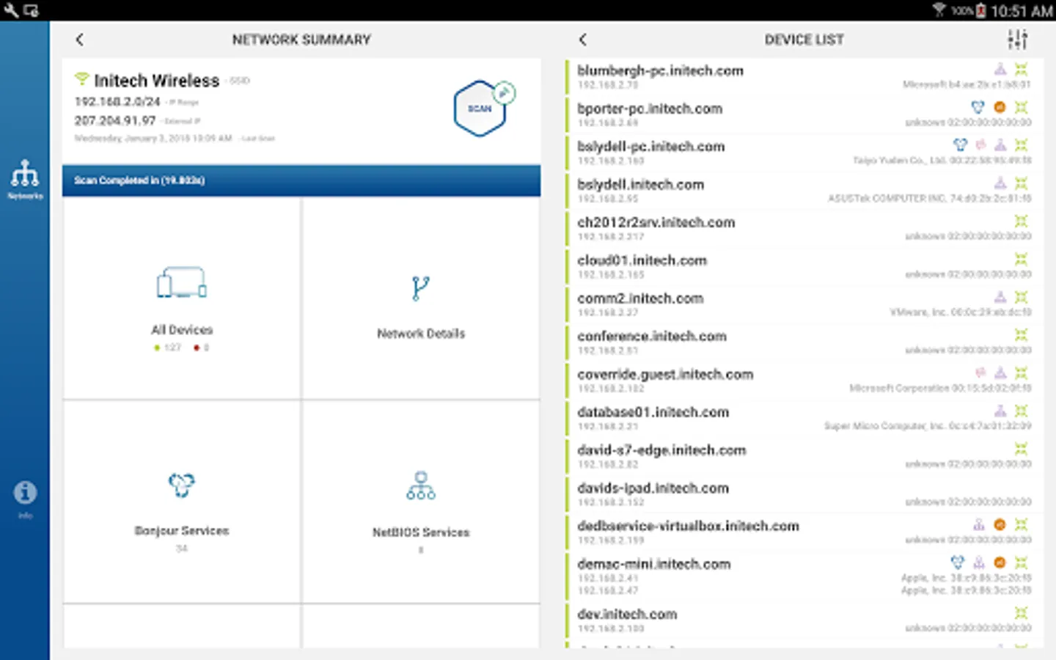Open the Bonjour Services tile
This screenshot has width=1056, height=660.
coord(182,502)
